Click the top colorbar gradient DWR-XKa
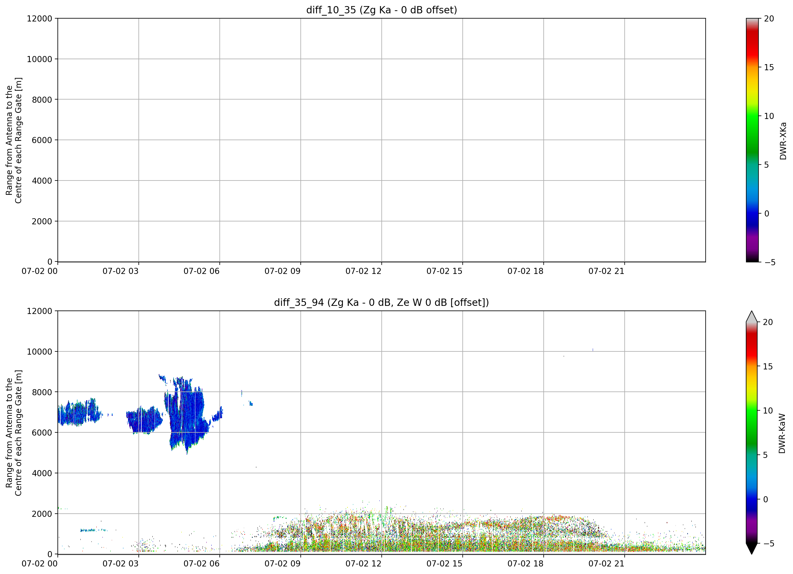Viewport: 793px width, 574px height. pyautogui.click(x=752, y=140)
